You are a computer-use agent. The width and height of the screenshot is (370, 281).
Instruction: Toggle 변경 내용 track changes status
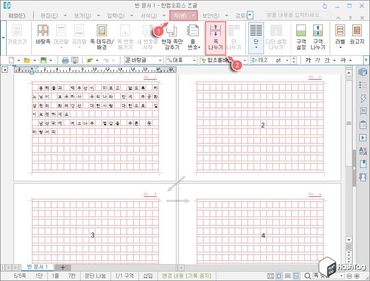click(187, 276)
